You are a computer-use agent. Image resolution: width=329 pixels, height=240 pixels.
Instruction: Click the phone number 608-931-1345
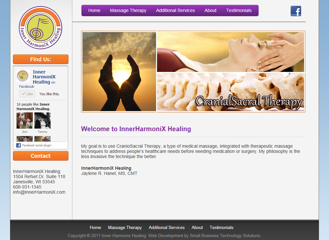pos(27,187)
